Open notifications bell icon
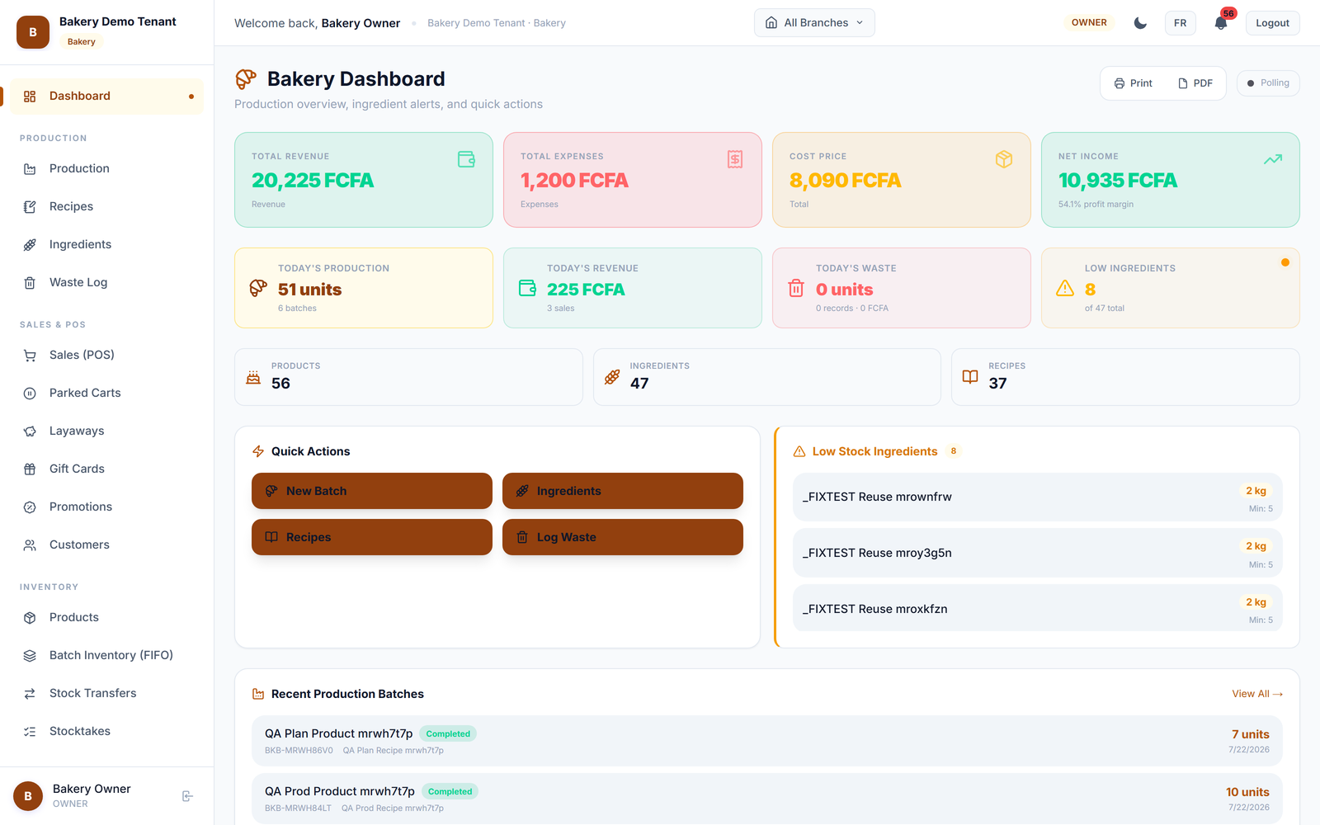Viewport: 1320px width, 825px height. [x=1221, y=23]
